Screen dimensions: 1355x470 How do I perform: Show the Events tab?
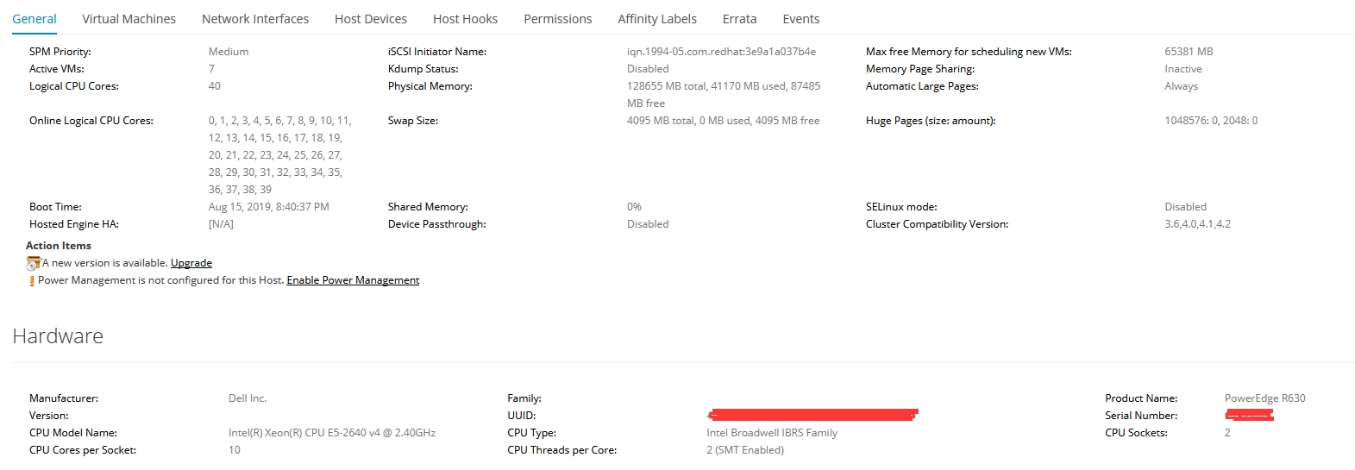pyautogui.click(x=801, y=19)
